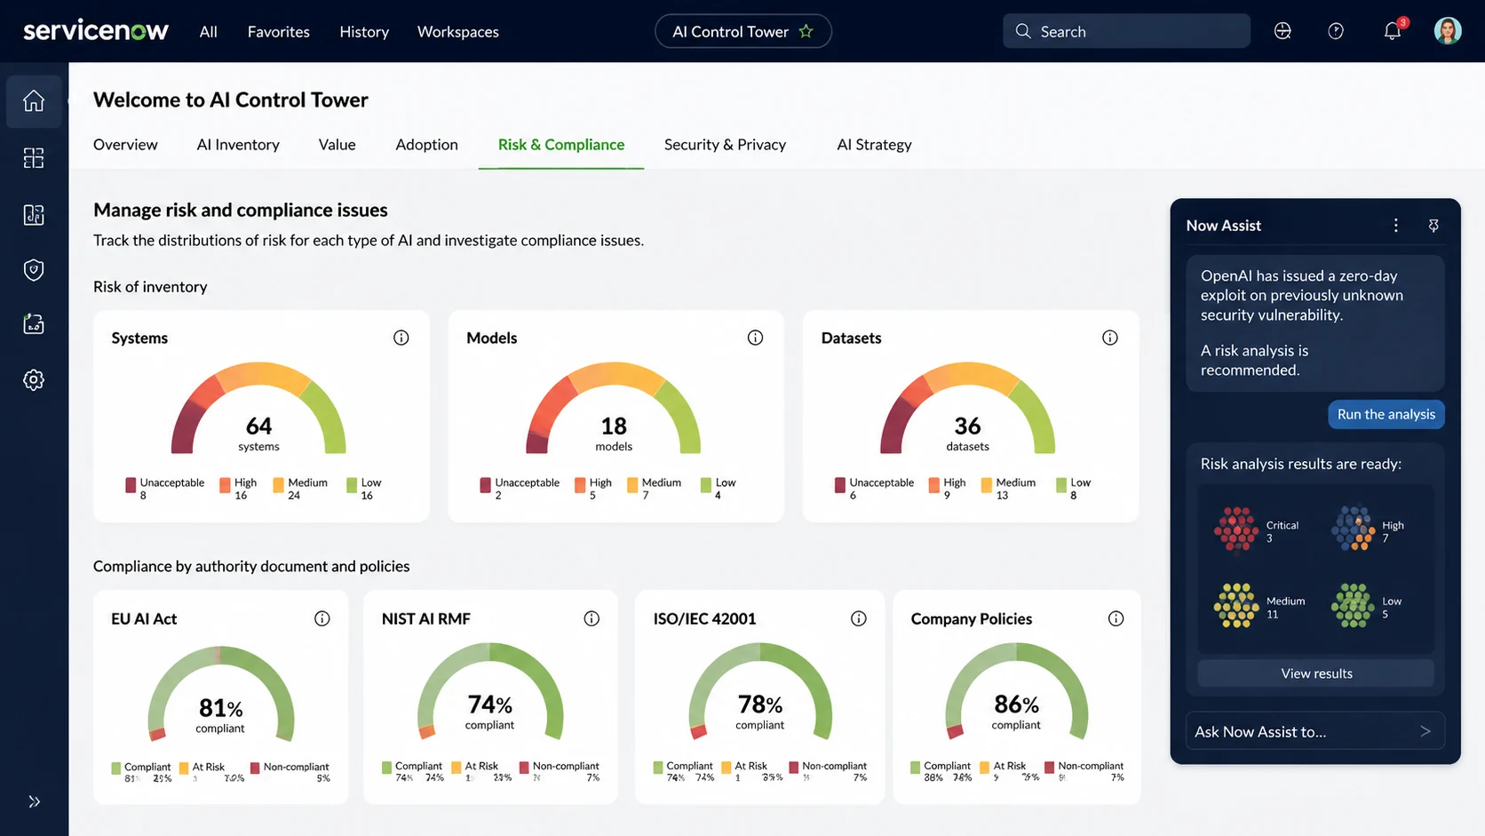This screenshot has width=1485, height=836.
Task: Show info for ISO/IEC 42001 card
Action: click(859, 618)
